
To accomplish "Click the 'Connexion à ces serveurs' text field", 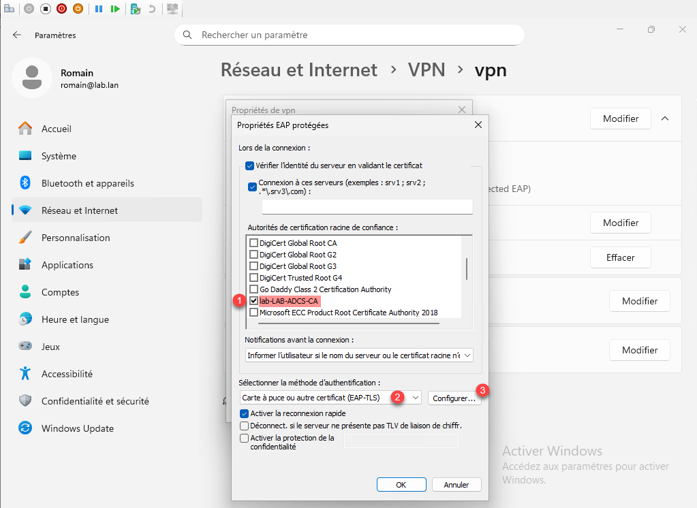I will coord(367,207).
